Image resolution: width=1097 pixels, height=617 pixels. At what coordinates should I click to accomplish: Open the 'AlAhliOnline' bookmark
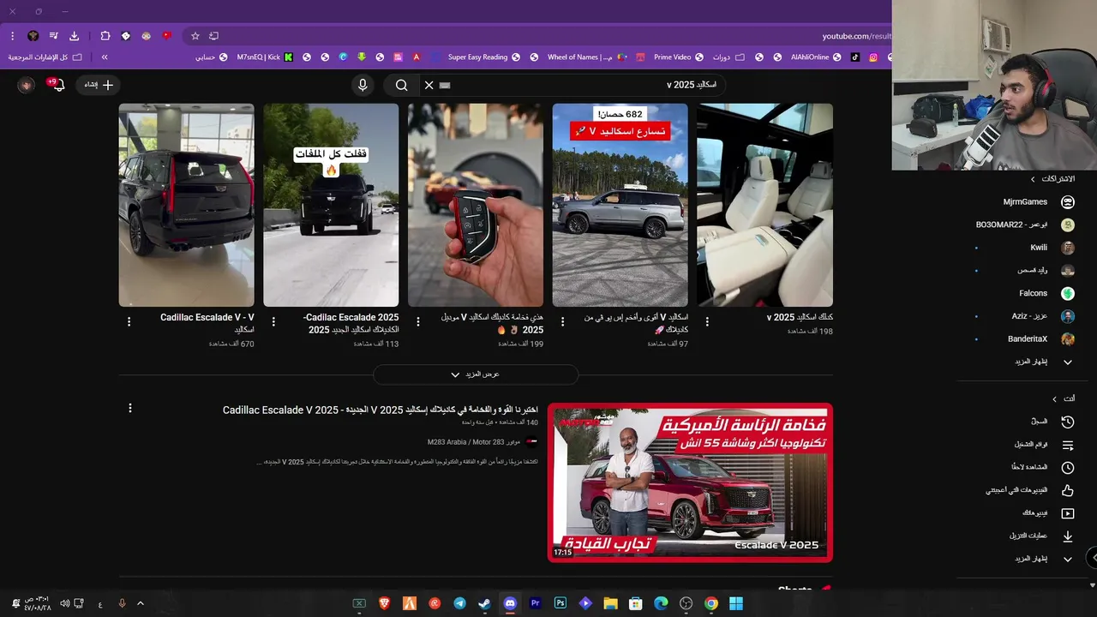(x=817, y=57)
